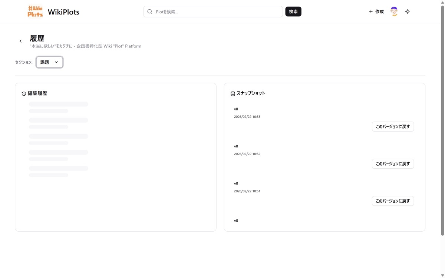Go back using the left chevron arrow

point(20,41)
